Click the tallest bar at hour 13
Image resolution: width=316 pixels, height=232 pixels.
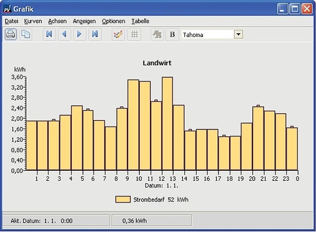point(167,123)
